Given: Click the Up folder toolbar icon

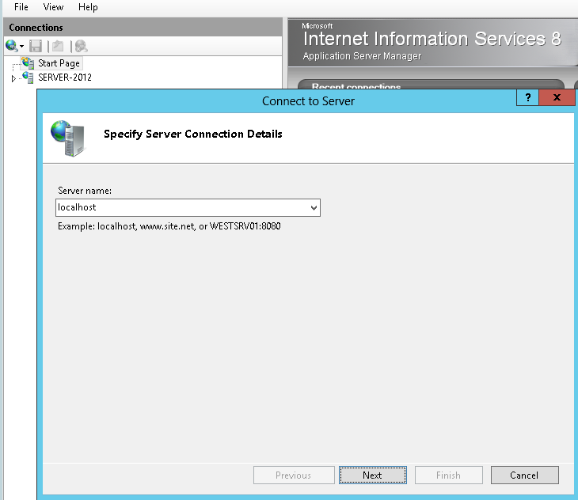Looking at the screenshot, I should [x=58, y=46].
